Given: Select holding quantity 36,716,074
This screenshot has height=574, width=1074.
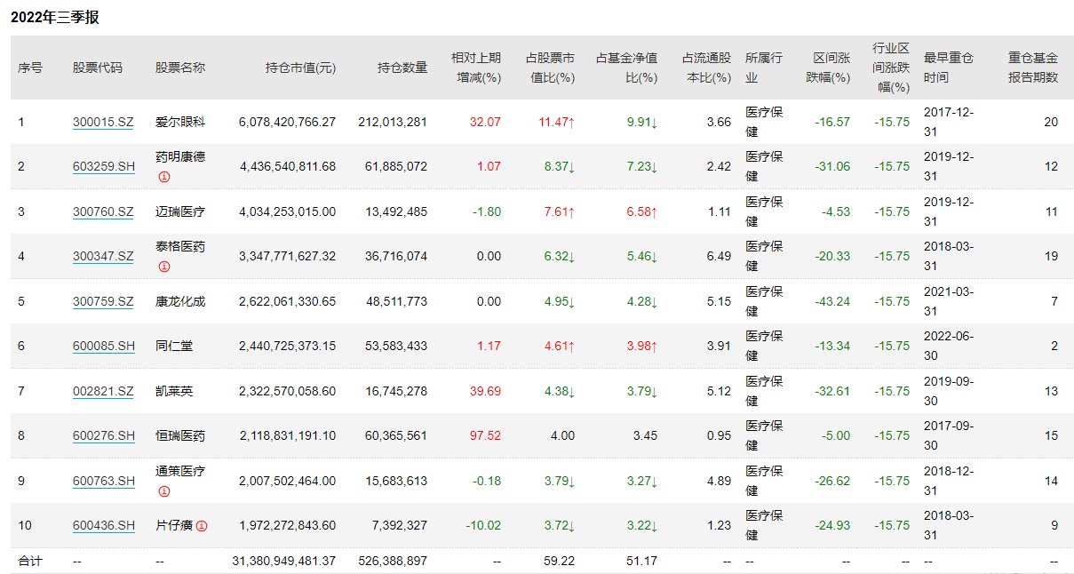Looking at the screenshot, I should 396,257.
